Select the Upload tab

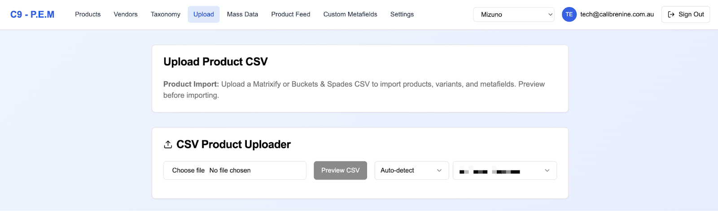[x=203, y=14]
